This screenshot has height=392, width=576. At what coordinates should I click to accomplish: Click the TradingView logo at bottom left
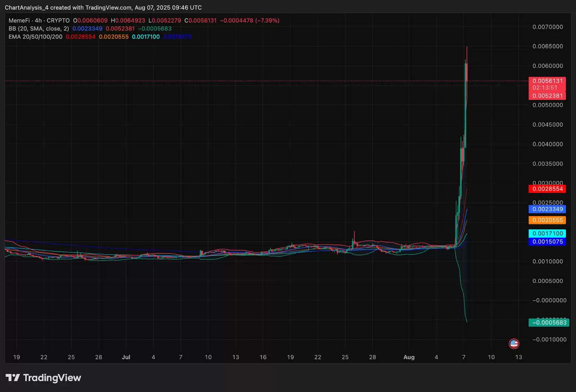[x=43, y=378]
